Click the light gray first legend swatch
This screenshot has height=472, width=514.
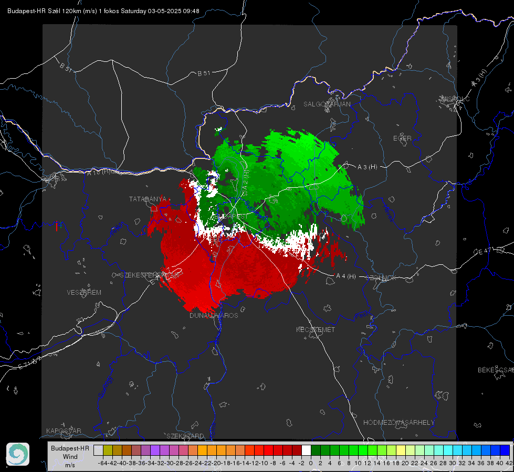(98, 450)
